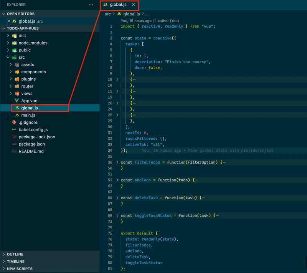Image resolution: width=307 pixels, height=273 pixels.
Task: Open package.json in the file tree
Action: coord(50,144)
